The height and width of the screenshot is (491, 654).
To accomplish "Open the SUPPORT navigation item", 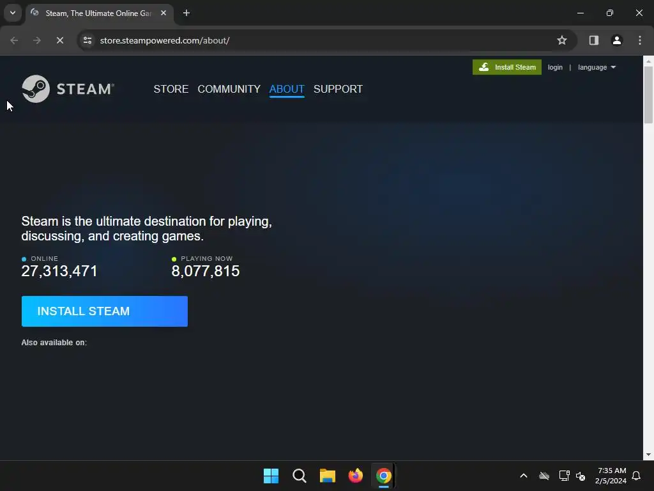I will [x=338, y=89].
